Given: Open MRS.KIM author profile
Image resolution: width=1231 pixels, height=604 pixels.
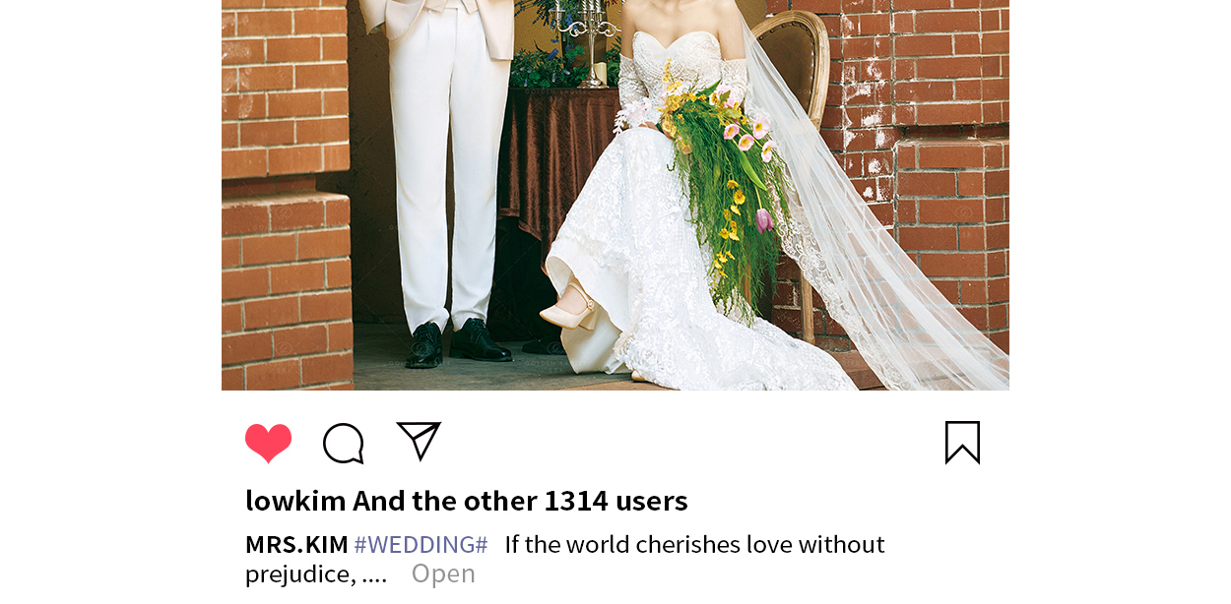Looking at the screenshot, I should pyautogui.click(x=296, y=544).
